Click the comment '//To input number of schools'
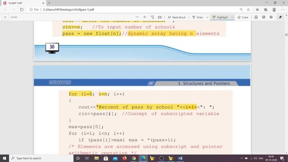Viewport: 288px width, 162px height. [x=134, y=27]
